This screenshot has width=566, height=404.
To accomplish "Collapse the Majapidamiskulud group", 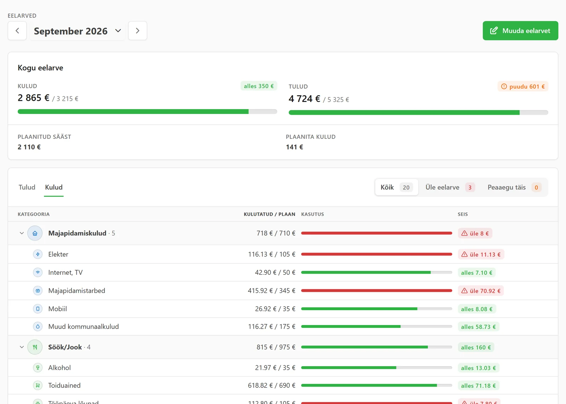I will (x=22, y=233).
